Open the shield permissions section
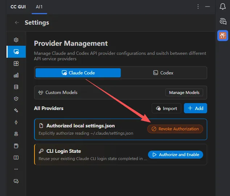 (x=16, y=99)
